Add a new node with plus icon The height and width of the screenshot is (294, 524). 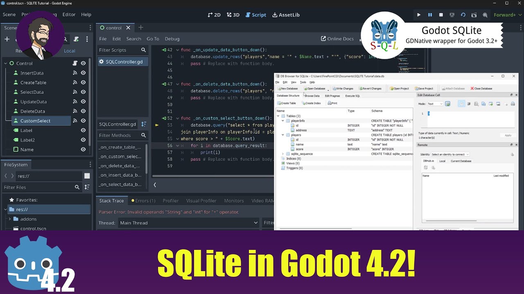7,39
